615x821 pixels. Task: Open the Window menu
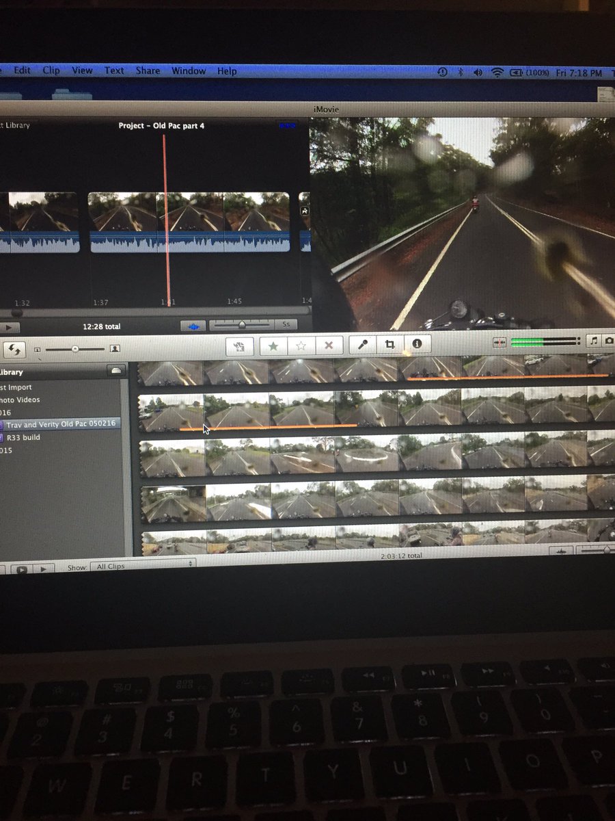[189, 71]
